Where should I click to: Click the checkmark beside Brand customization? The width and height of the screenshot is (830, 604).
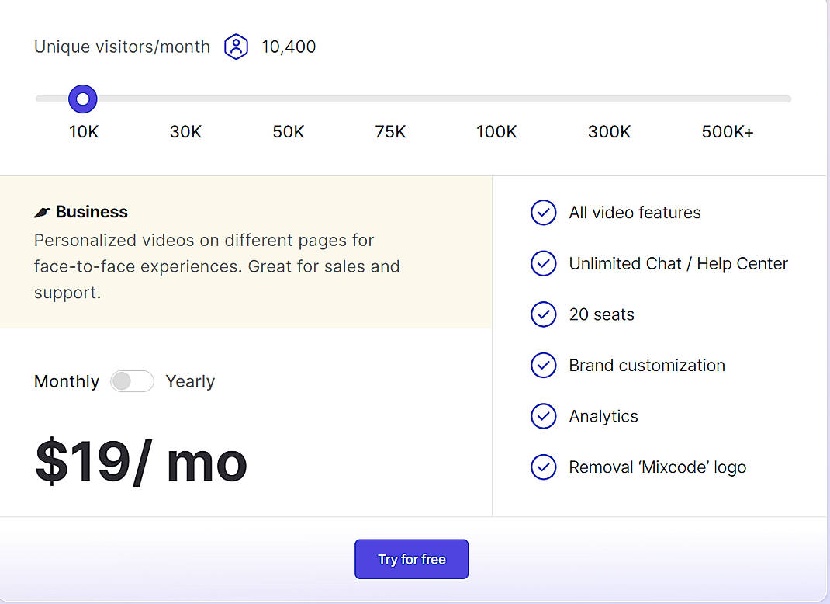click(544, 365)
